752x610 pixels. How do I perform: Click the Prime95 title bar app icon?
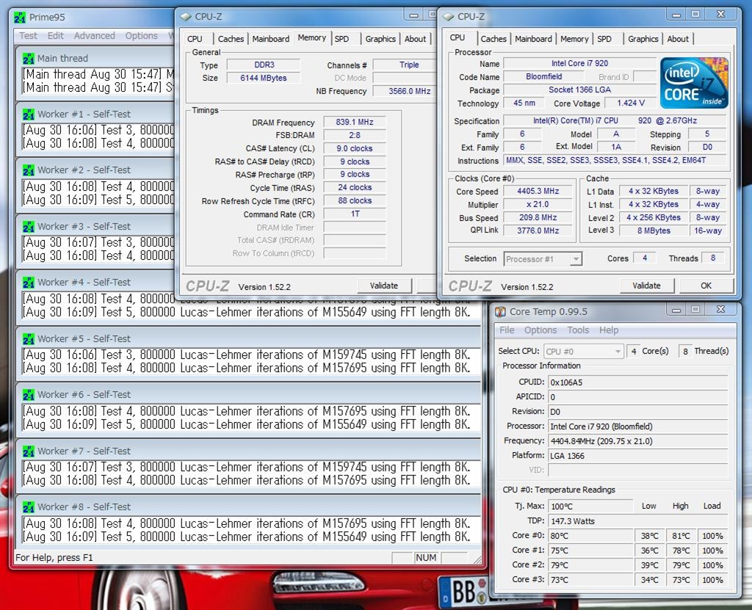click(20, 18)
